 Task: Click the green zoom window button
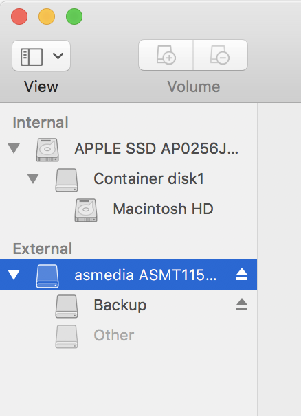pos(74,16)
